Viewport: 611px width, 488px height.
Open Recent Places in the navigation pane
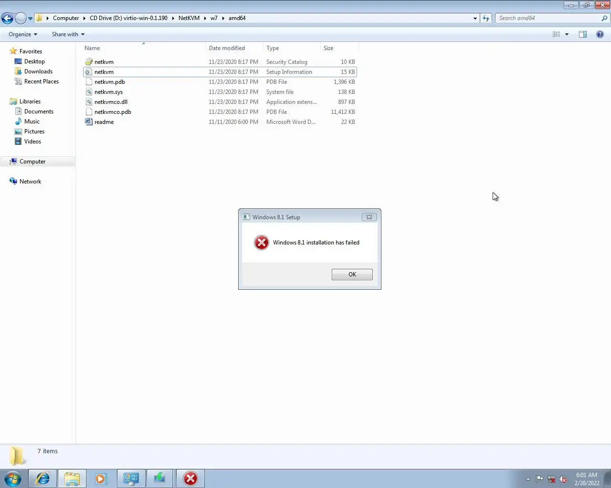[41, 81]
